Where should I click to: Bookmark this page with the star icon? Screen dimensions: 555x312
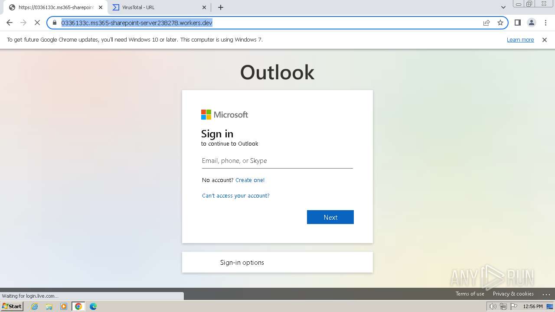[500, 23]
